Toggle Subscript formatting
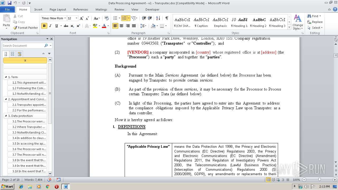This screenshot has width=338, height=190. (72, 26)
